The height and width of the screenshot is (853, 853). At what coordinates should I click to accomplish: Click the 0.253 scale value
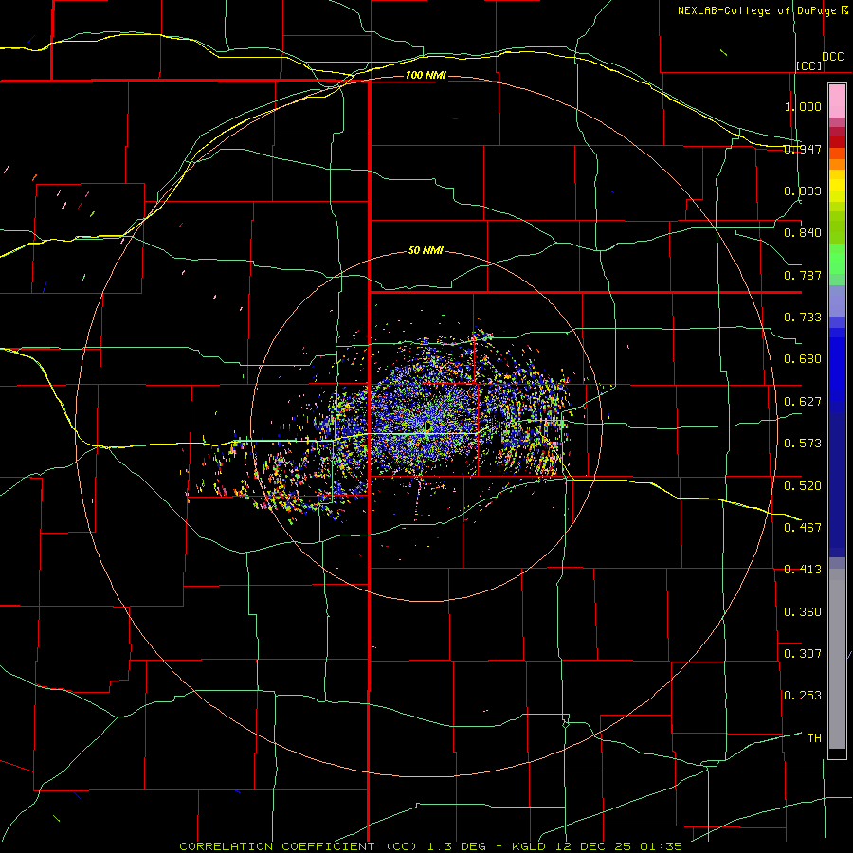pos(803,696)
